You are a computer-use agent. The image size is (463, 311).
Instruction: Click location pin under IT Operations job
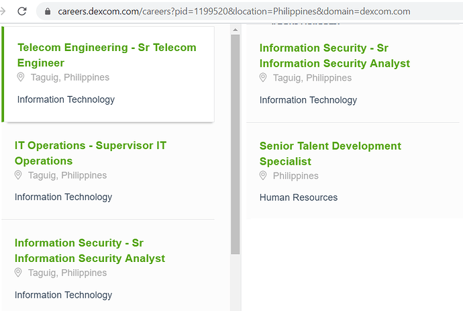pyautogui.click(x=18, y=175)
